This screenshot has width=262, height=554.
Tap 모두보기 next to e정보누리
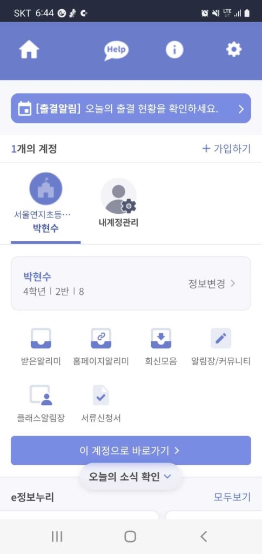click(x=232, y=497)
